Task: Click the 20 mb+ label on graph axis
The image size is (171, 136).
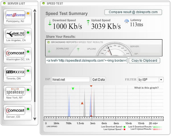Action: tap(153, 123)
